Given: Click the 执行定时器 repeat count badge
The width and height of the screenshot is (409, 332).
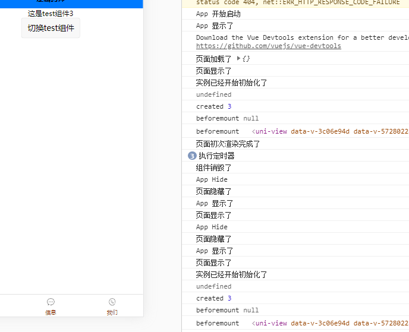Looking at the screenshot, I should 192,156.
